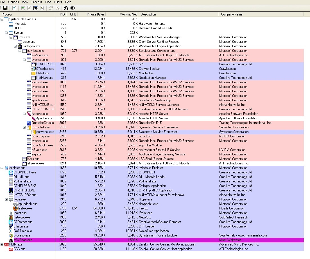The height and width of the screenshot is (259, 310).
Task: Collapse the smss.exe tree node
Action: (11, 37)
